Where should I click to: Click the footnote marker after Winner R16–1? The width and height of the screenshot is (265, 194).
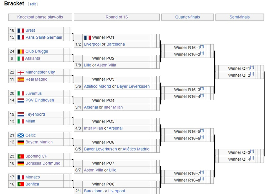point(202,46)
